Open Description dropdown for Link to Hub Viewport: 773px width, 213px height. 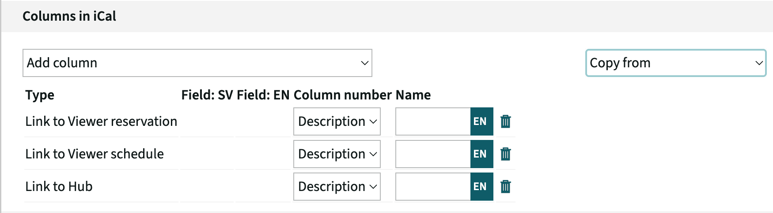coord(337,187)
